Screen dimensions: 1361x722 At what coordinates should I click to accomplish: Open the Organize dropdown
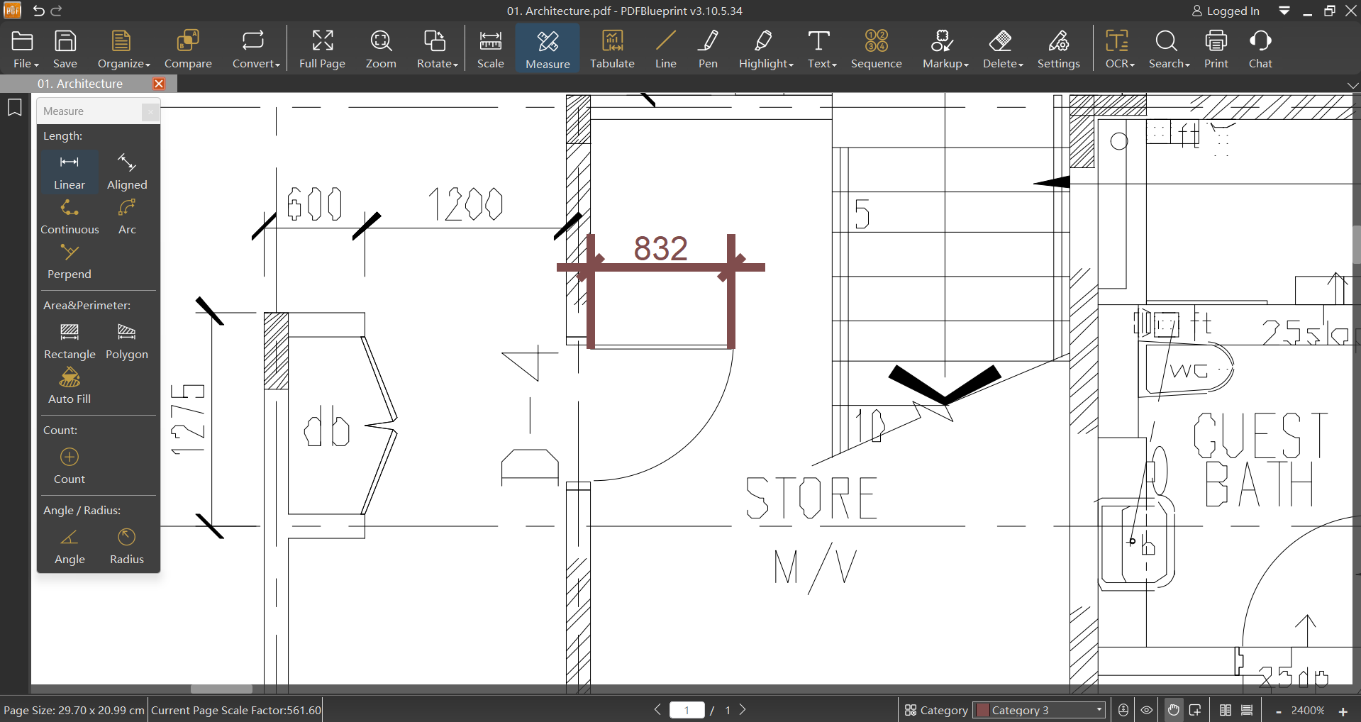pos(124,49)
